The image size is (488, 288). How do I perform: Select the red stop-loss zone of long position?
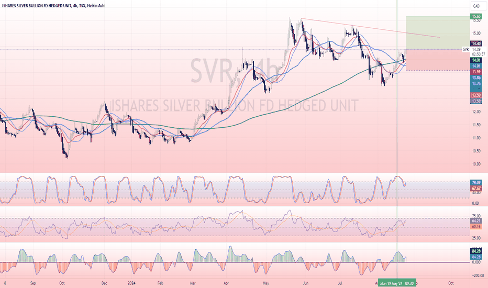pyautogui.click(x=437, y=60)
